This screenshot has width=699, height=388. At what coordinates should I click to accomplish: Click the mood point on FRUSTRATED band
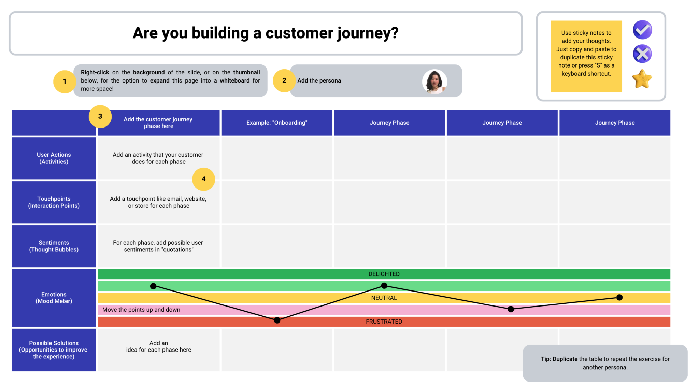pyautogui.click(x=277, y=320)
